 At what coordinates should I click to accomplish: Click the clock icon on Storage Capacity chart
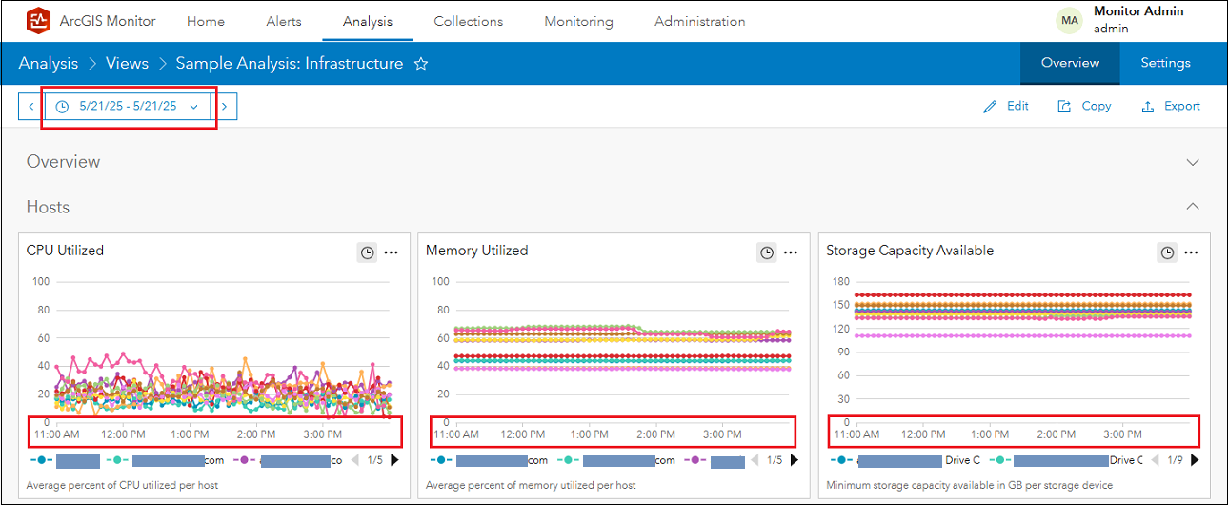(x=1167, y=252)
